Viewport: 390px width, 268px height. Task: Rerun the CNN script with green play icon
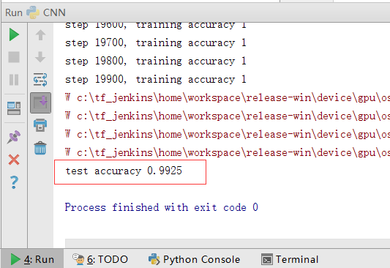click(x=14, y=34)
